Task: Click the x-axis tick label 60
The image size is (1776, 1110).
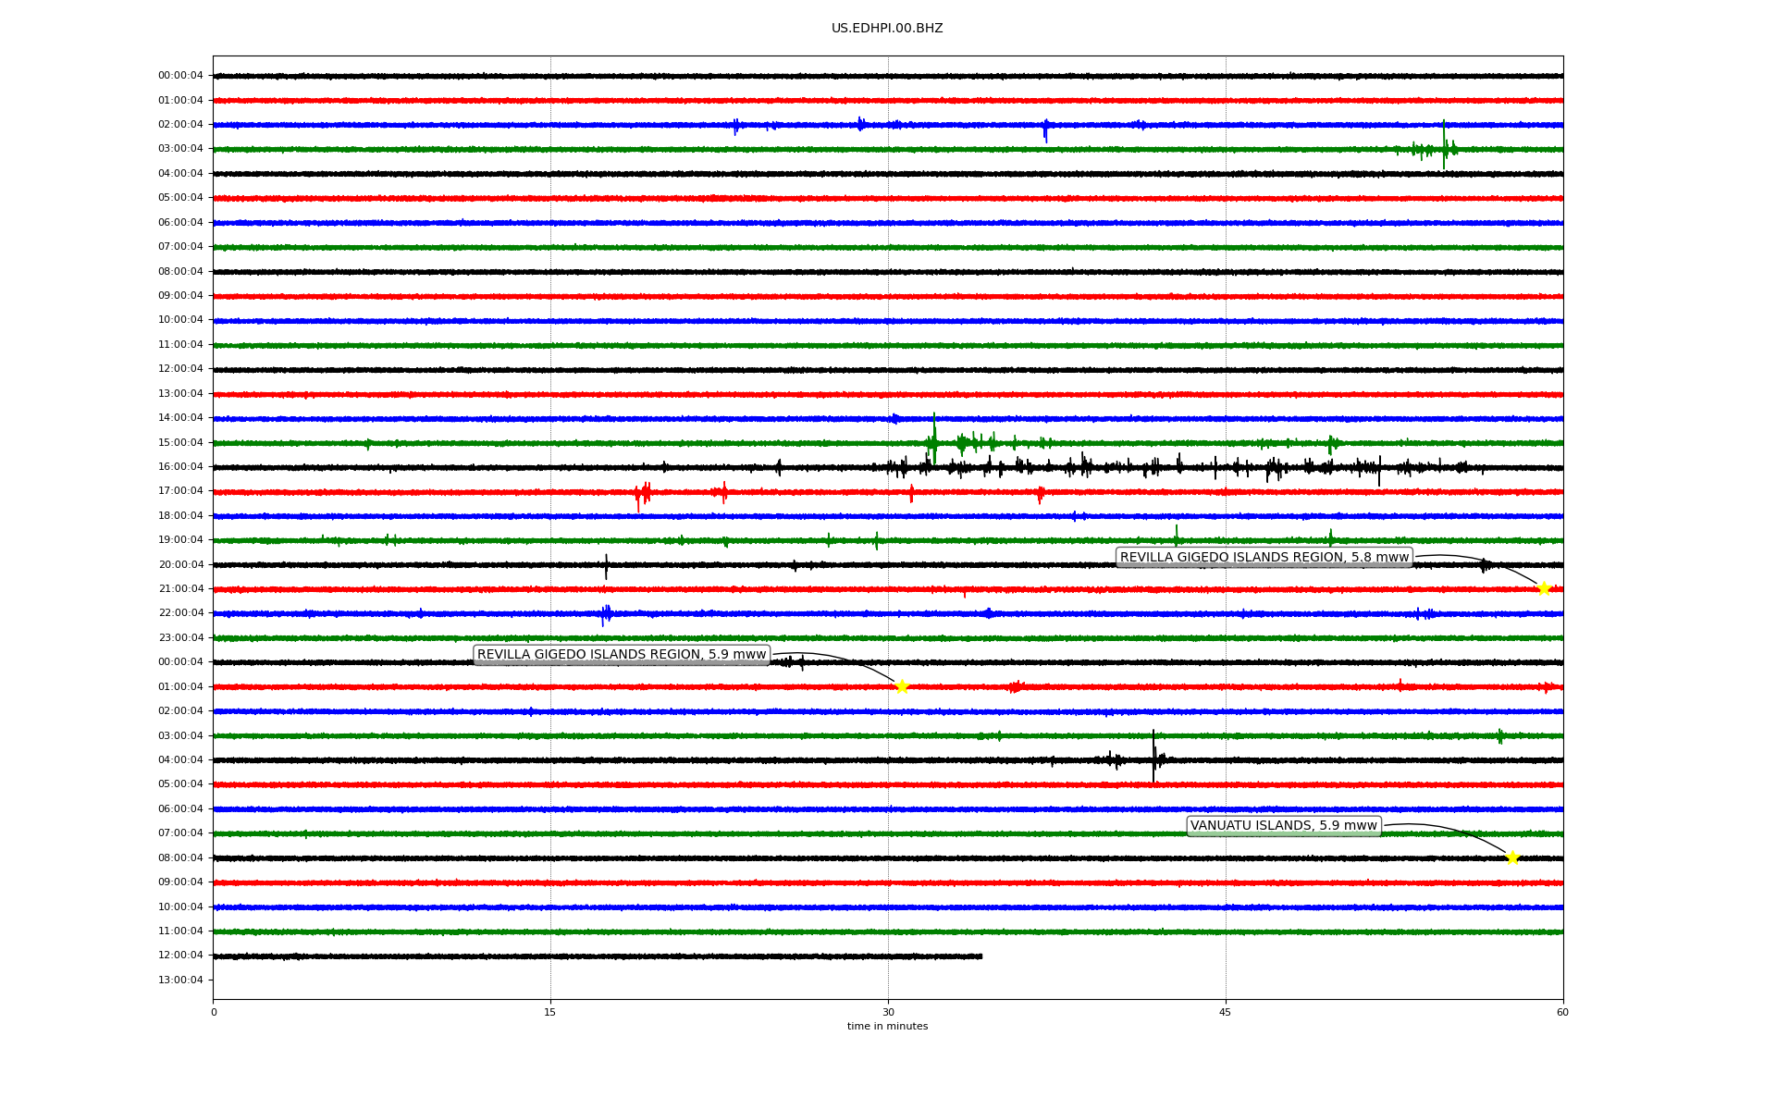Action: (x=1562, y=1012)
